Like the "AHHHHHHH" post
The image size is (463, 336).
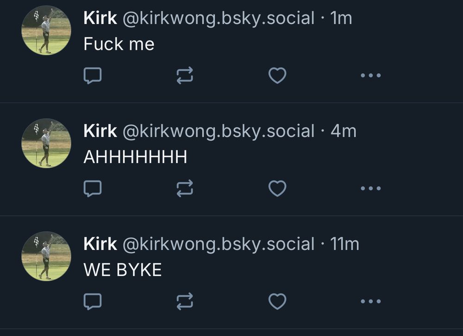(277, 189)
